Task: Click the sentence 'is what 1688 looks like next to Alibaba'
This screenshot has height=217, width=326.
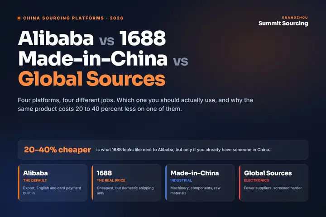Action: coord(183,150)
